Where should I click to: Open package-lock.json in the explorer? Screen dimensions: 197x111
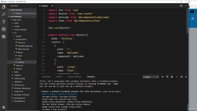point(22,95)
